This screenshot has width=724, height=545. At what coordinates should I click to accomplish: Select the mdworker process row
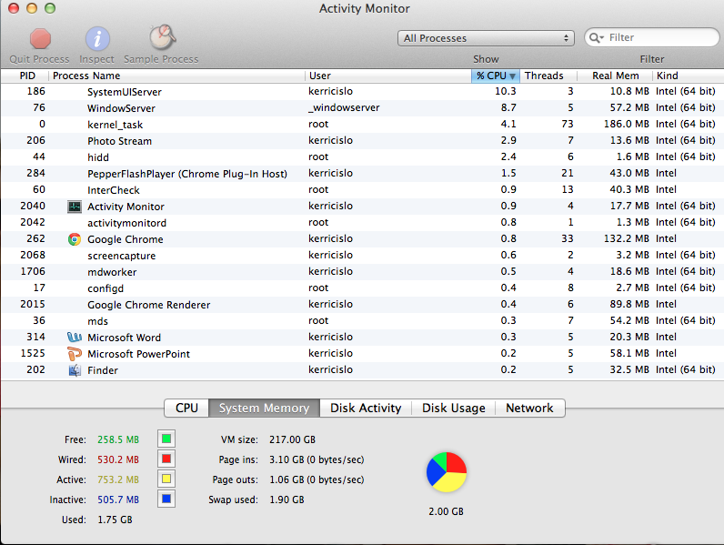point(362,271)
